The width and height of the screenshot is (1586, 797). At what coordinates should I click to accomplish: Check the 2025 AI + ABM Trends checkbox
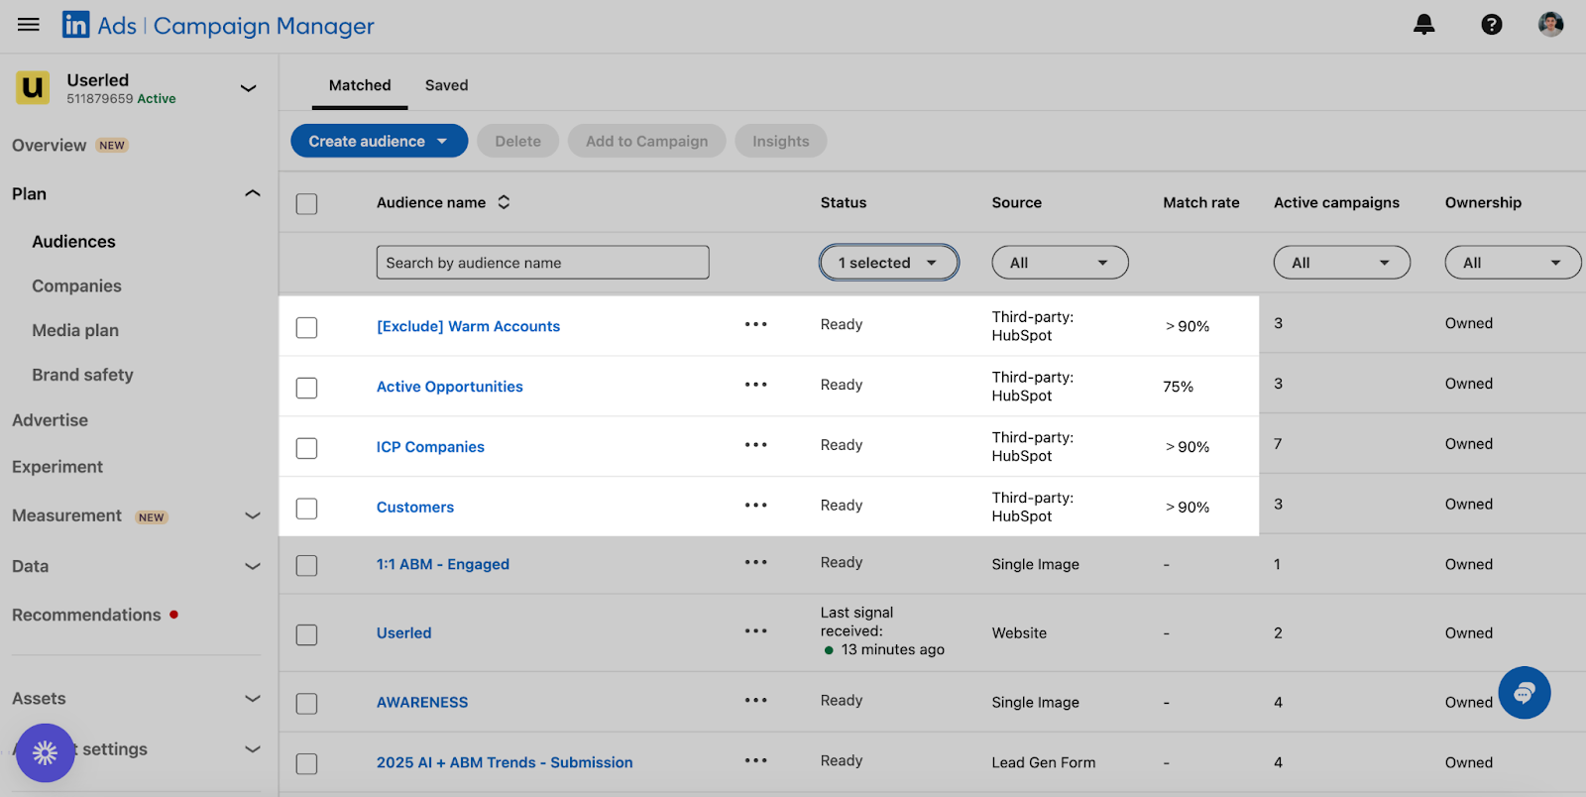tap(307, 764)
